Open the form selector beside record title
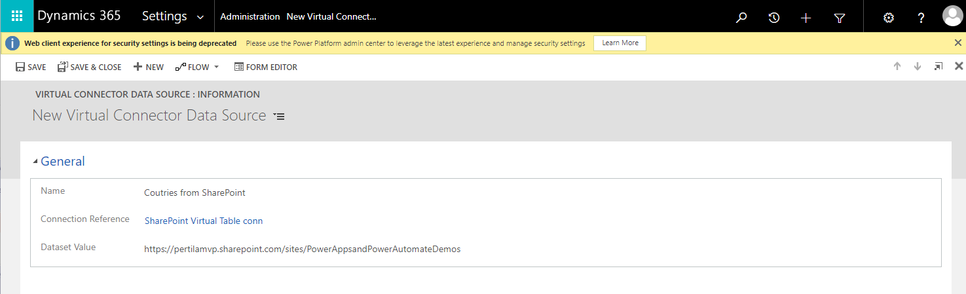The width and height of the screenshot is (966, 294). coord(279,117)
